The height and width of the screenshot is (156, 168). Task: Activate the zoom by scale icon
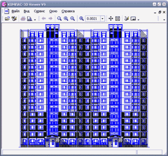point(81,19)
